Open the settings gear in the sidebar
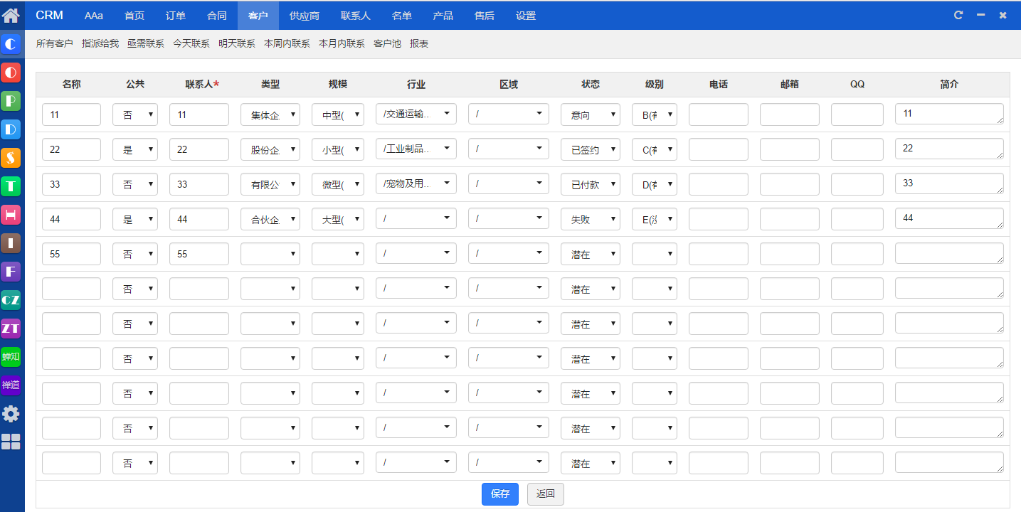 (x=11, y=414)
